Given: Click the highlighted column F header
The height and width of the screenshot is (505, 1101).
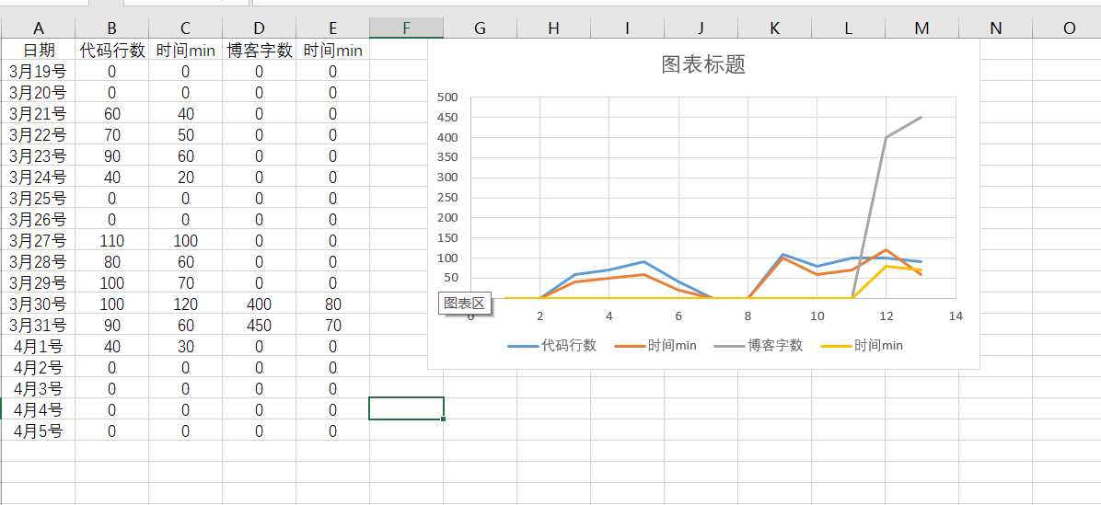Looking at the screenshot, I should [407, 28].
